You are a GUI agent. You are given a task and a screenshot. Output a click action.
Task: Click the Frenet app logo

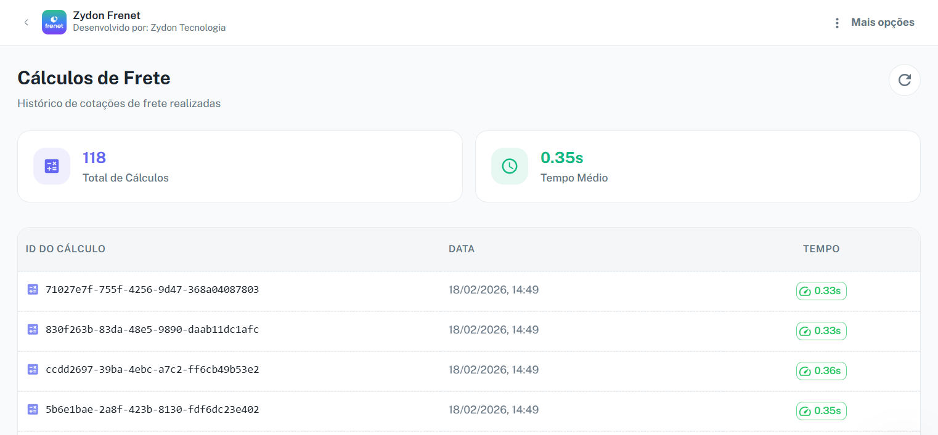[x=54, y=22]
